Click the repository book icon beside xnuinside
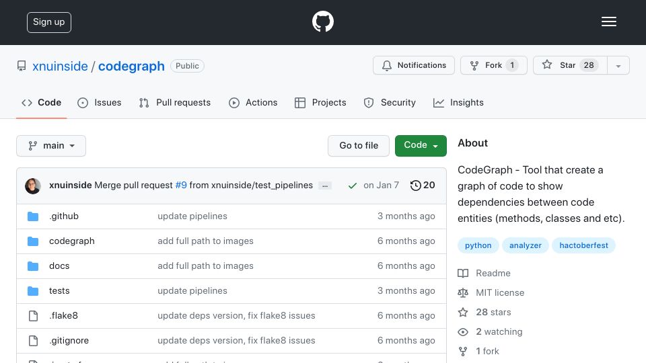Image resolution: width=646 pixels, height=363 pixels. pyautogui.click(x=22, y=66)
